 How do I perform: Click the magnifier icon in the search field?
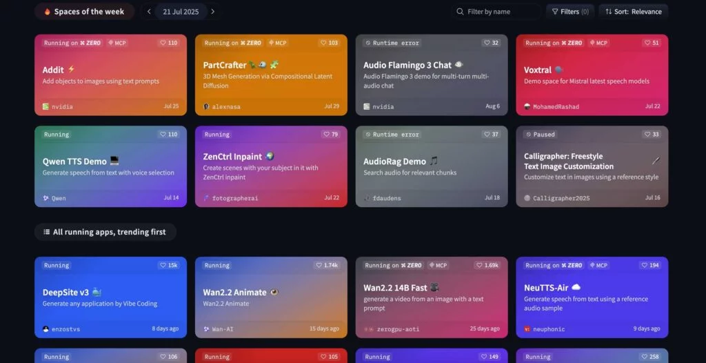point(460,12)
